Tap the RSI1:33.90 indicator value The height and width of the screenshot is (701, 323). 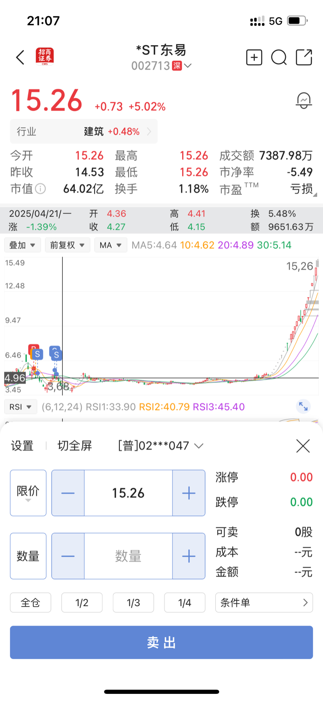(x=111, y=407)
